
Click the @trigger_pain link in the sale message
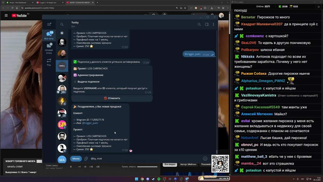pyautogui.click(x=90, y=123)
